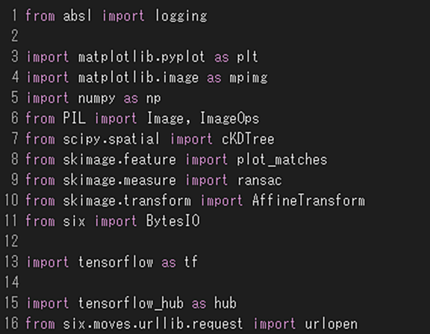This screenshot has height=334, width=430.
Task: Click AffineTransform on line 10
Action: pyautogui.click(x=308, y=200)
